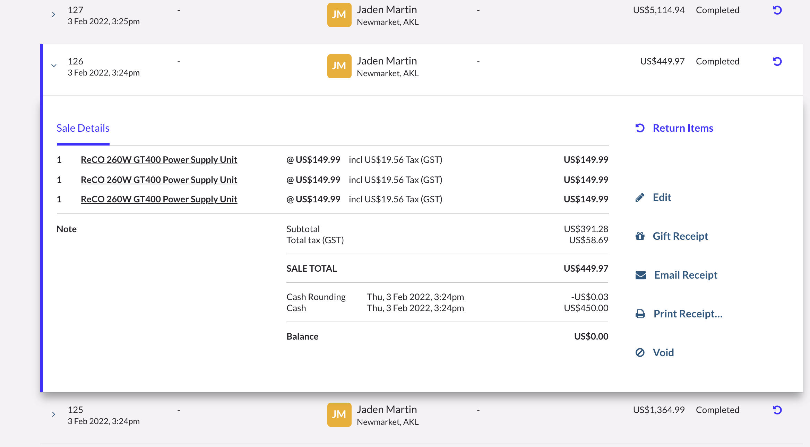Expand sale 125 details
Screen dimensions: 810x447
pos(53,414)
